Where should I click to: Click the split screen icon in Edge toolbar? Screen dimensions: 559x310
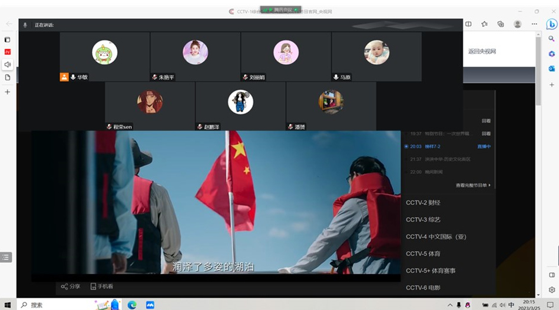(468, 24)
